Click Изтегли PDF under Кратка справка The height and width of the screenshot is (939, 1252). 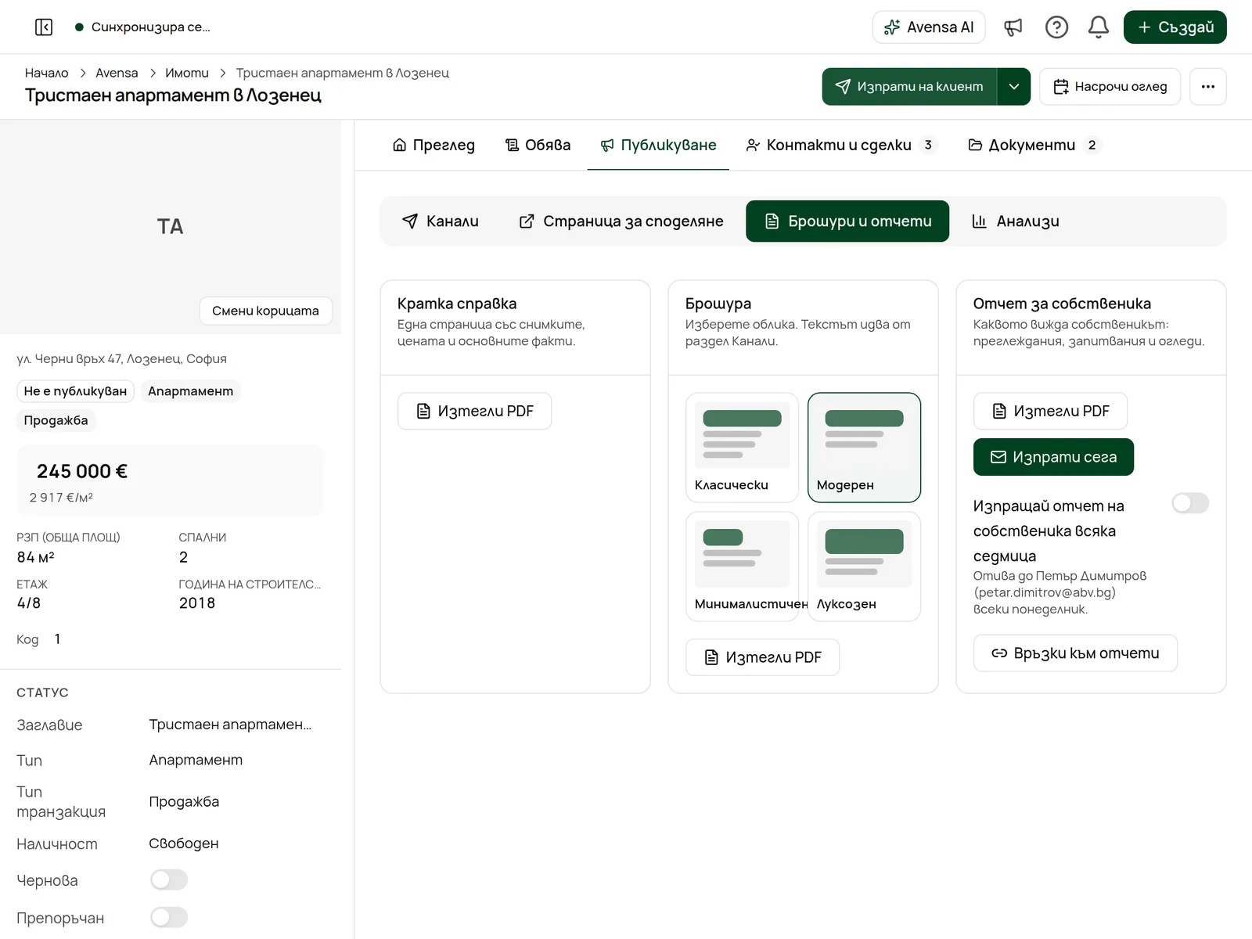[474, 411]
